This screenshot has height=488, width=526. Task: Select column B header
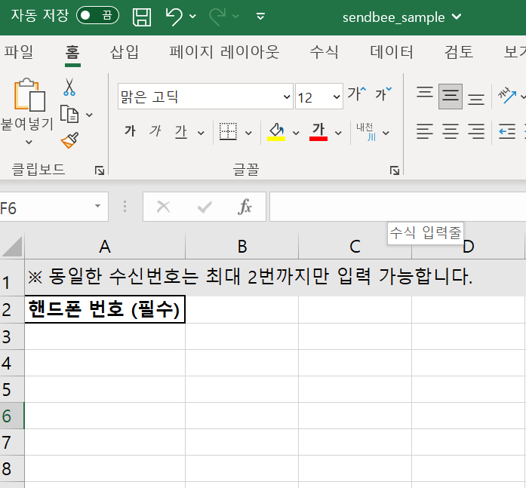(x=241, y=247)
